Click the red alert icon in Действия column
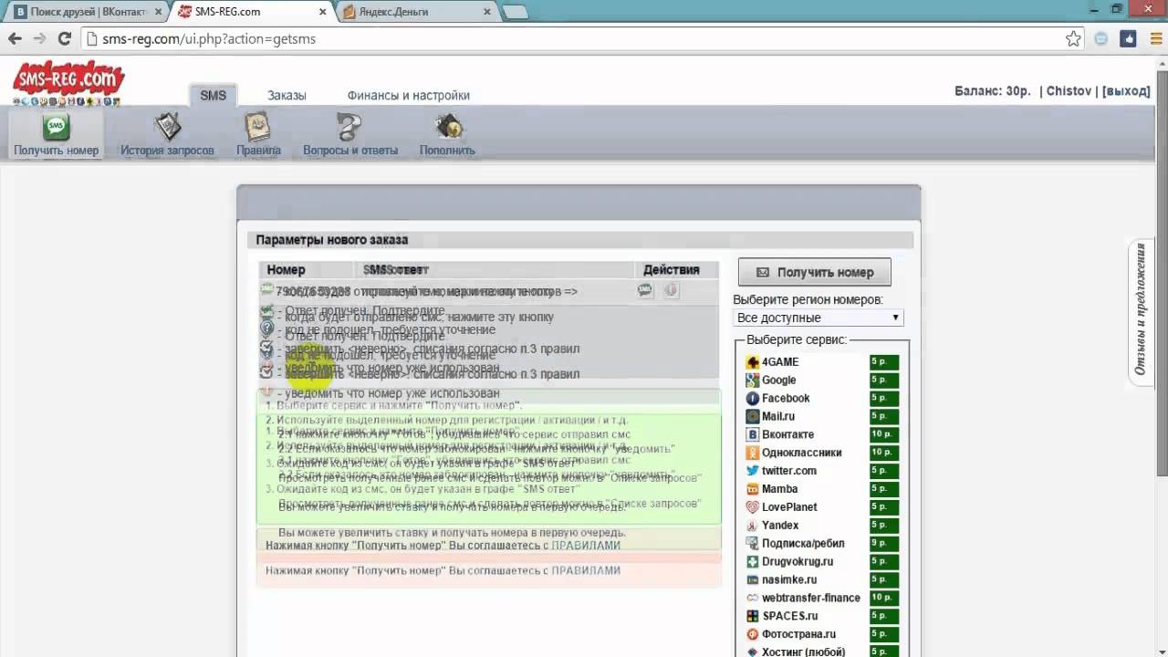Screen dimensions: 1168x657 pos(672,290)
